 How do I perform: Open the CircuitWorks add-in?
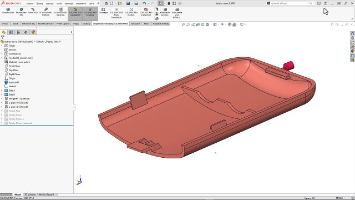(8, 11)
